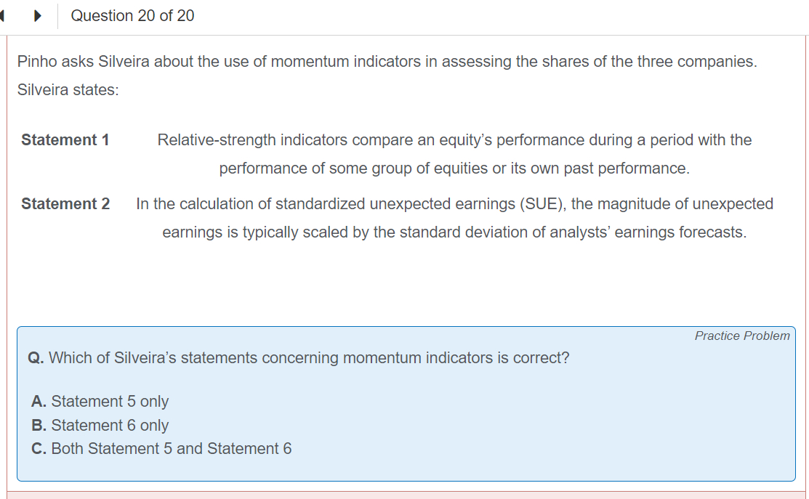Click the Statement 1 heading

(65, 139)
